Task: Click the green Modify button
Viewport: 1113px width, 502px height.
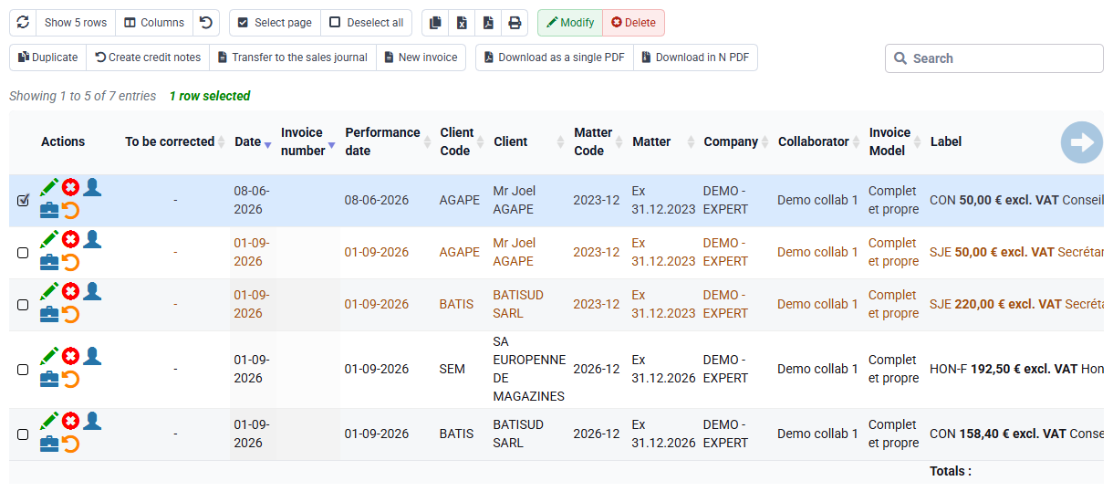Action: click(570, 23)
